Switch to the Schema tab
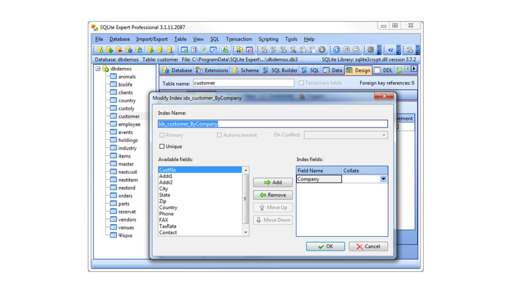 pyautogui.click(x=246, y=70)
